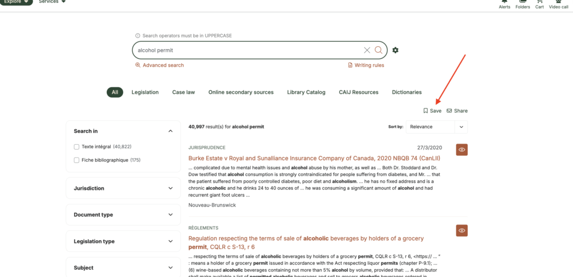Switch to the Case law tab
This screenshot has height=277, width=573.
(x=184, y=92)
